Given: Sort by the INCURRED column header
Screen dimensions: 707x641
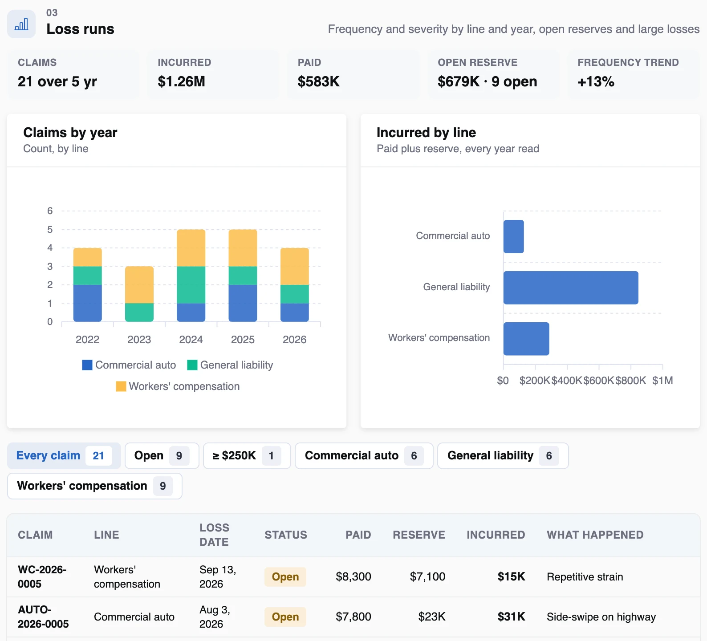Looking at the screenshot, I should (x=496, y=535).
